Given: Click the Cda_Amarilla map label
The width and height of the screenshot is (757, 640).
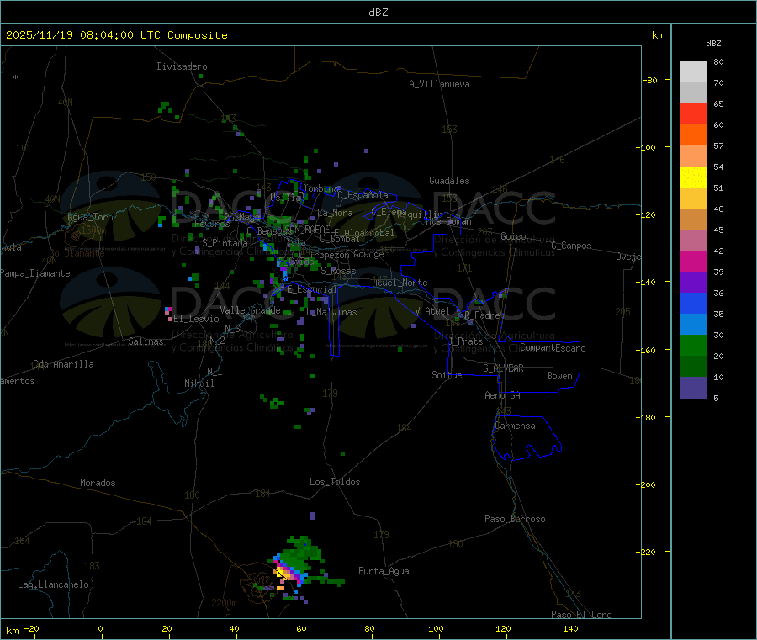Looking at the screenshot, I should pyautogui.click(x=63, y=364).
